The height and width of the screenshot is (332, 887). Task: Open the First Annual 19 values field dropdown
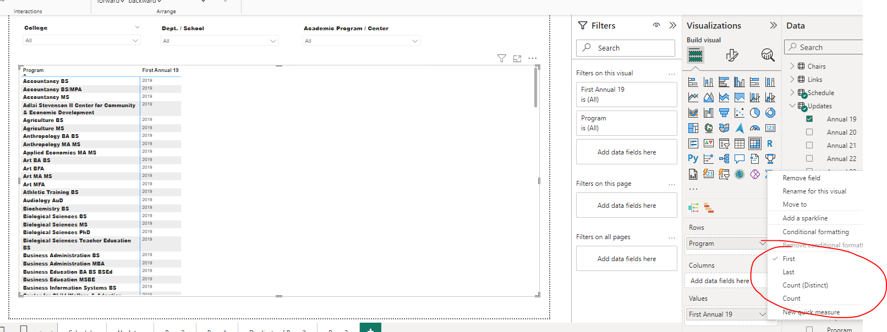pyautogui.click(x=763, y=314)
